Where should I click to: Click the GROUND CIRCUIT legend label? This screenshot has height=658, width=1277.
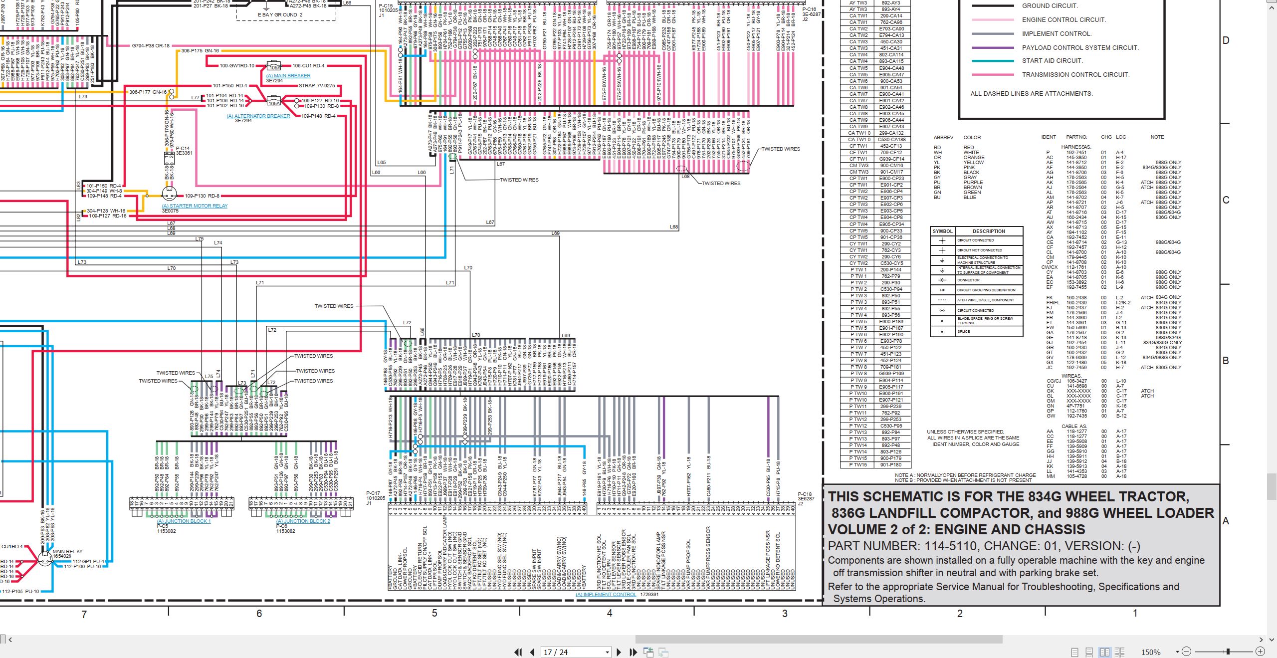(x=1050, y=6)
